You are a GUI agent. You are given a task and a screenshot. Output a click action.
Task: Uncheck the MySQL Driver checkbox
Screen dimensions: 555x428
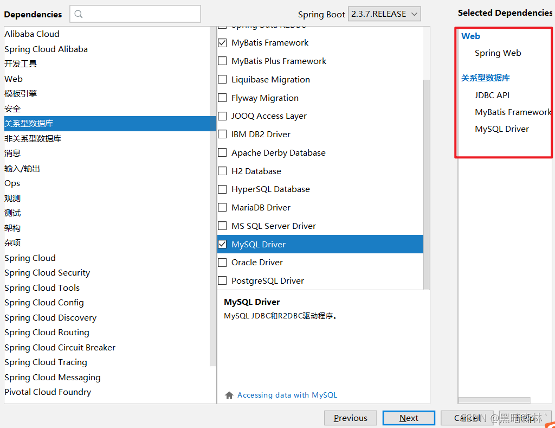click(x=222, y=244)
